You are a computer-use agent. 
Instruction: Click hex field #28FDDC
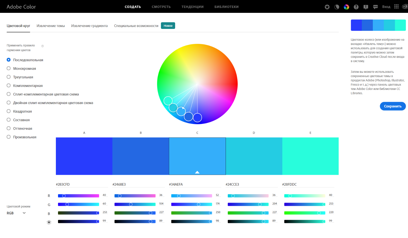(308, 184)
